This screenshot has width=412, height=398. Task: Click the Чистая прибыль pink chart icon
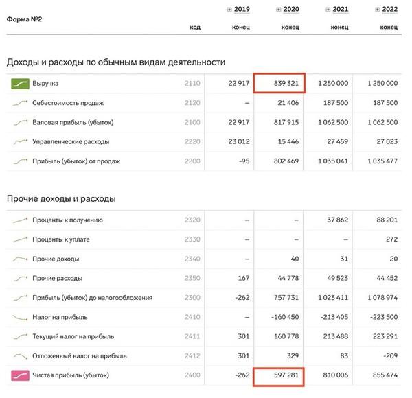tap(20, 375)
